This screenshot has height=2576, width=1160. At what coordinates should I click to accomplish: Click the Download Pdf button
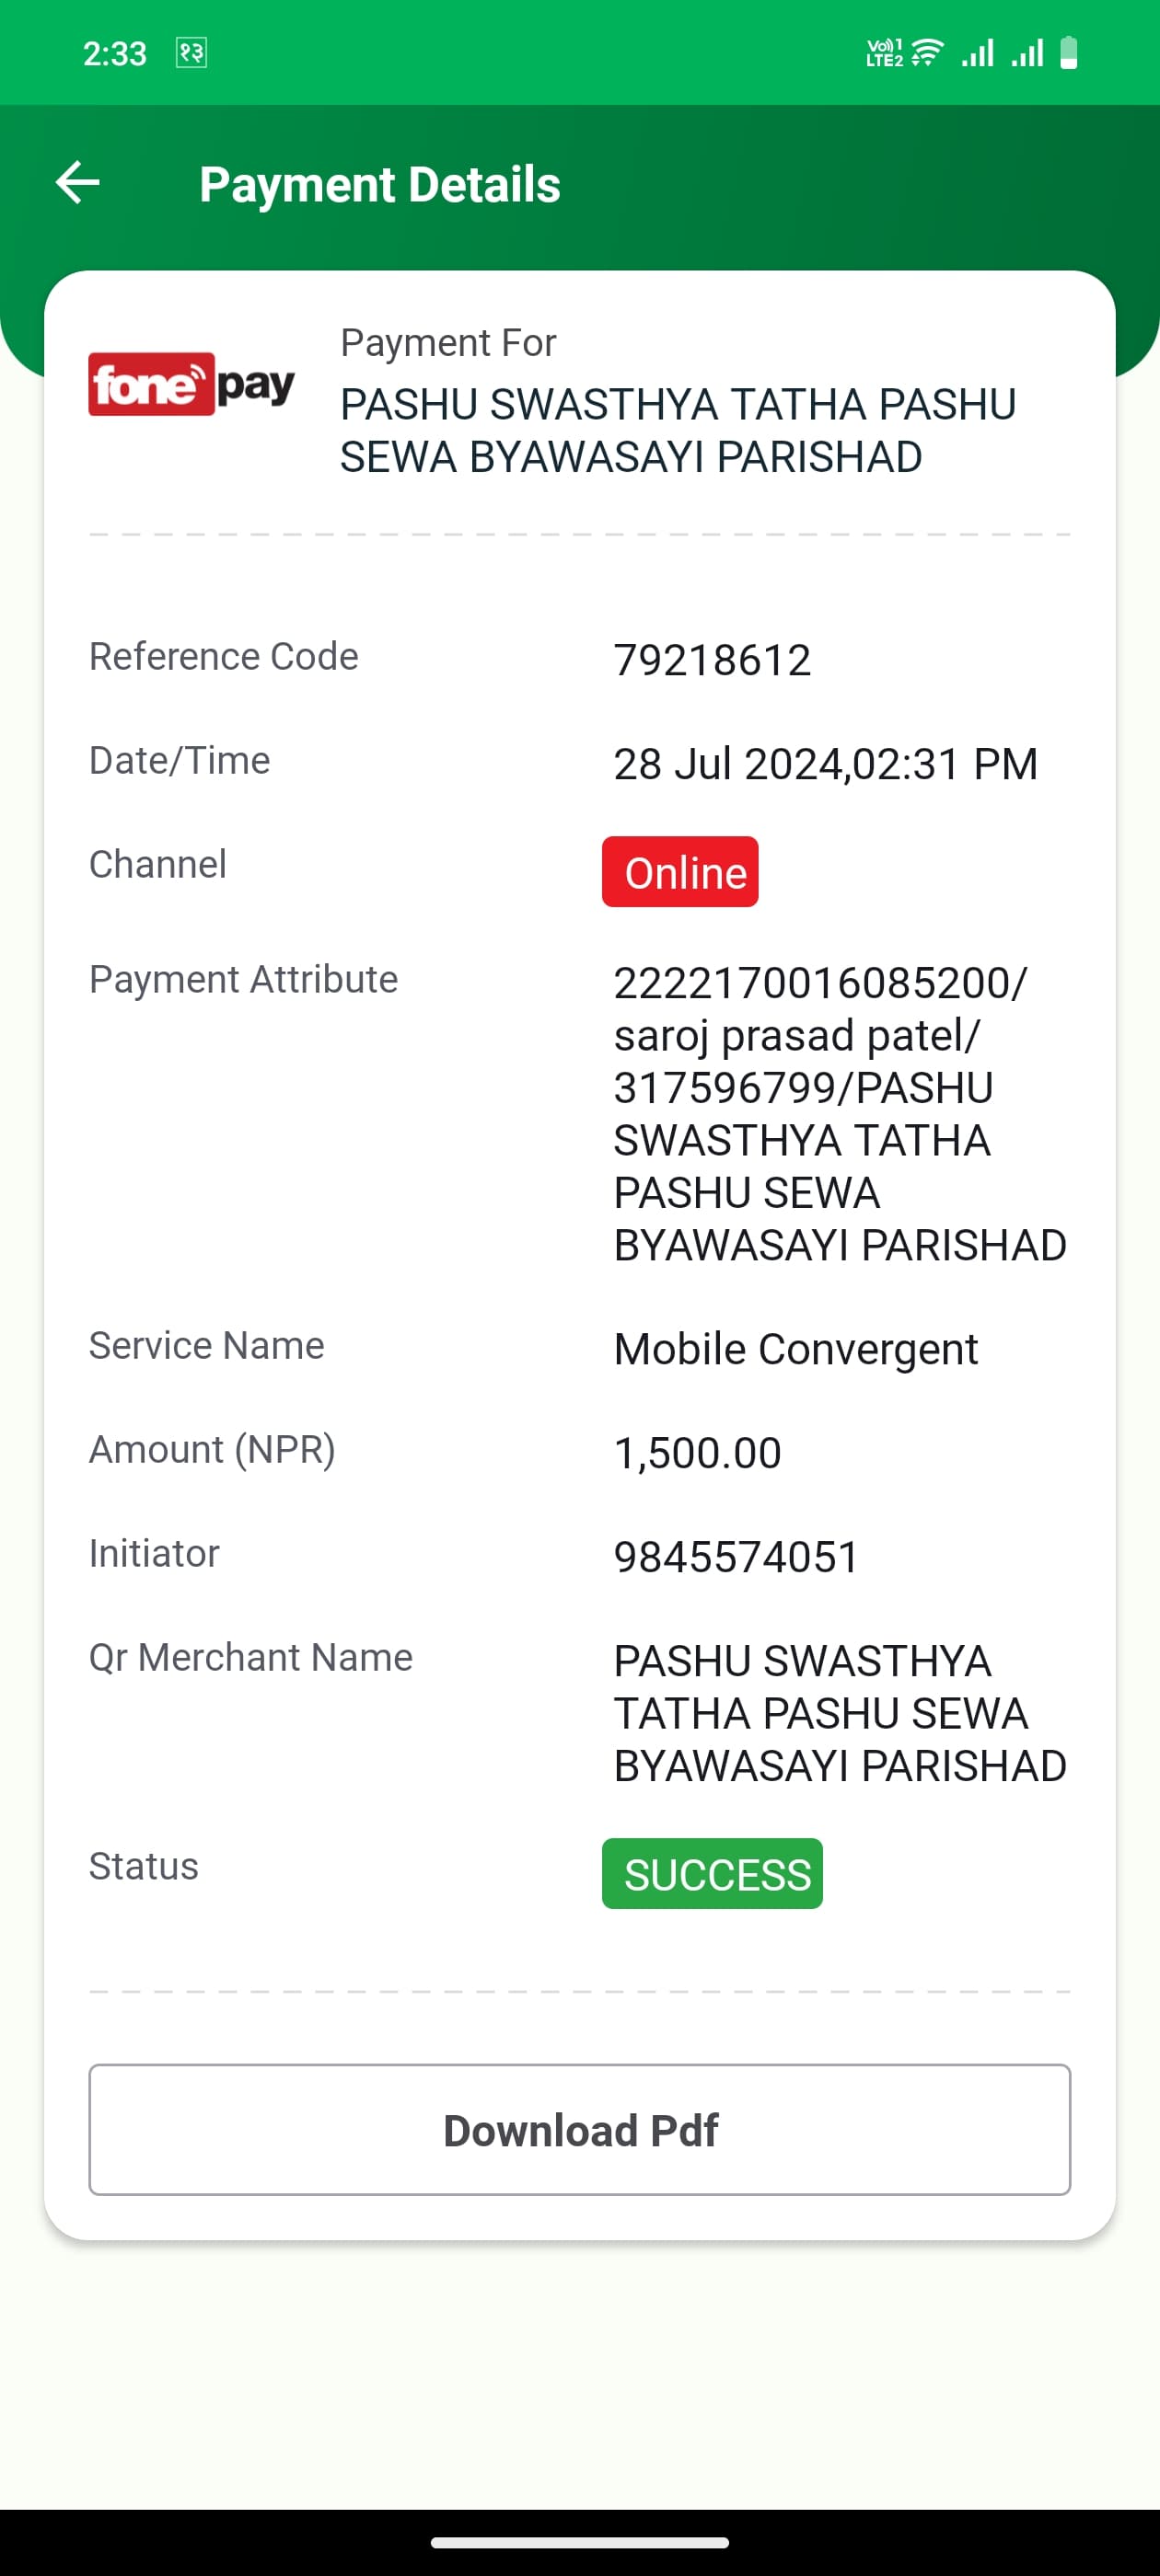coord(579,2129)
